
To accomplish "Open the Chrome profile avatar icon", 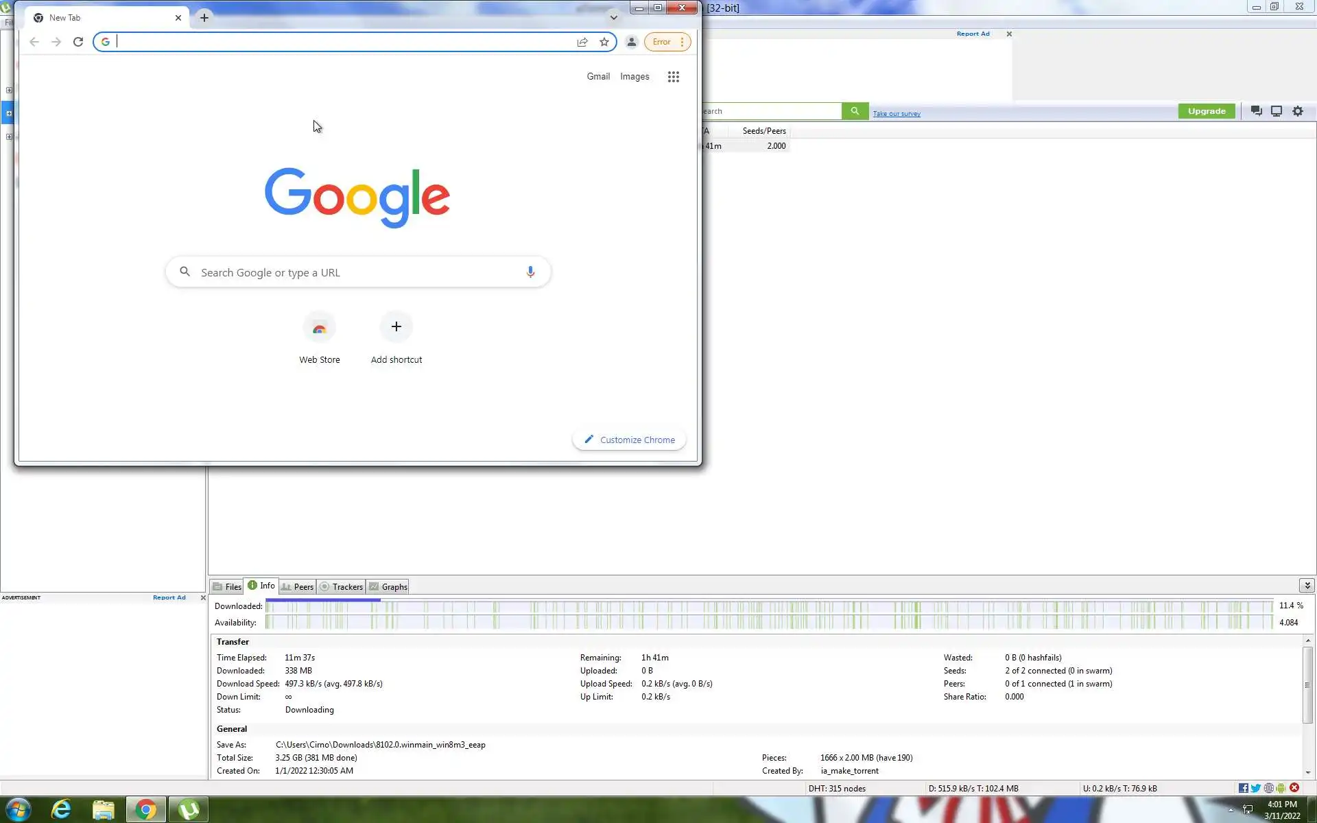I will (631, 42).
